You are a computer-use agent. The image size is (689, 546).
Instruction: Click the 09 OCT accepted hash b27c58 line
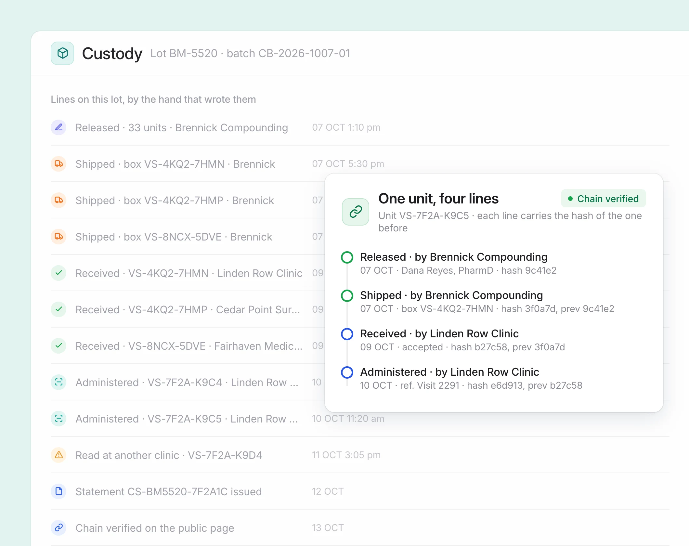point(462,347)
